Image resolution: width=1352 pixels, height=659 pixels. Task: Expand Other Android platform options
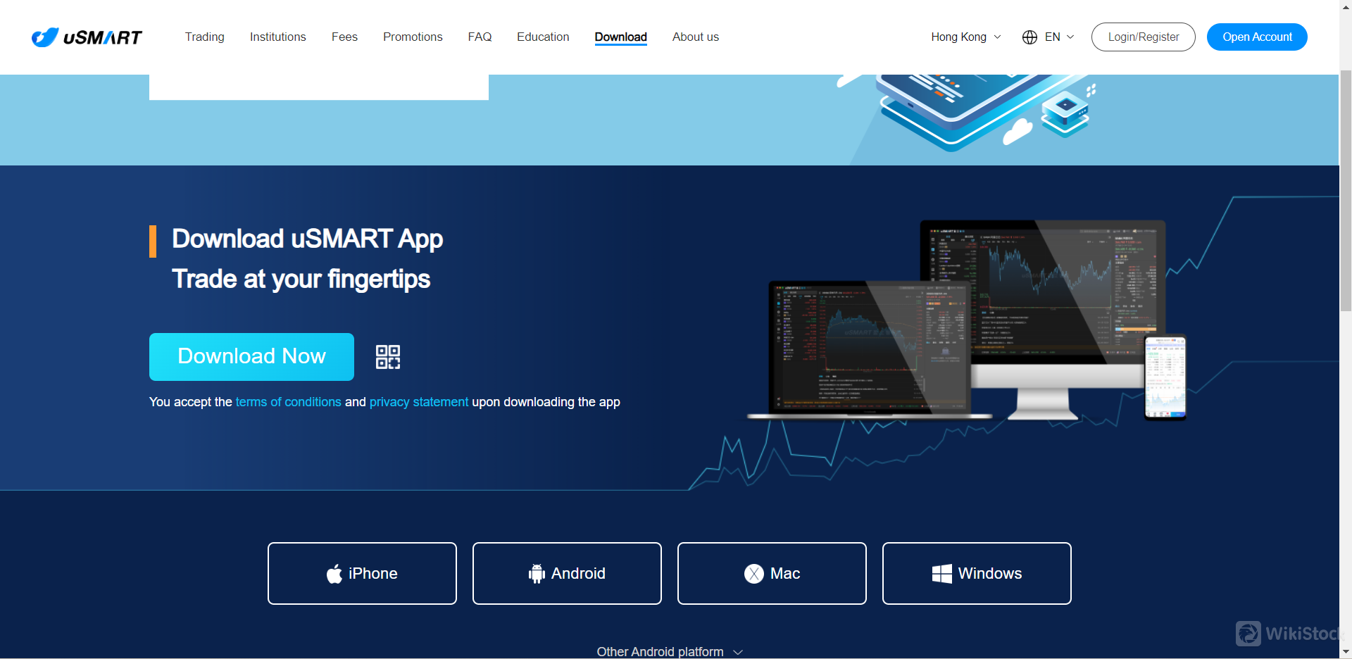click(x=670, y=652)
